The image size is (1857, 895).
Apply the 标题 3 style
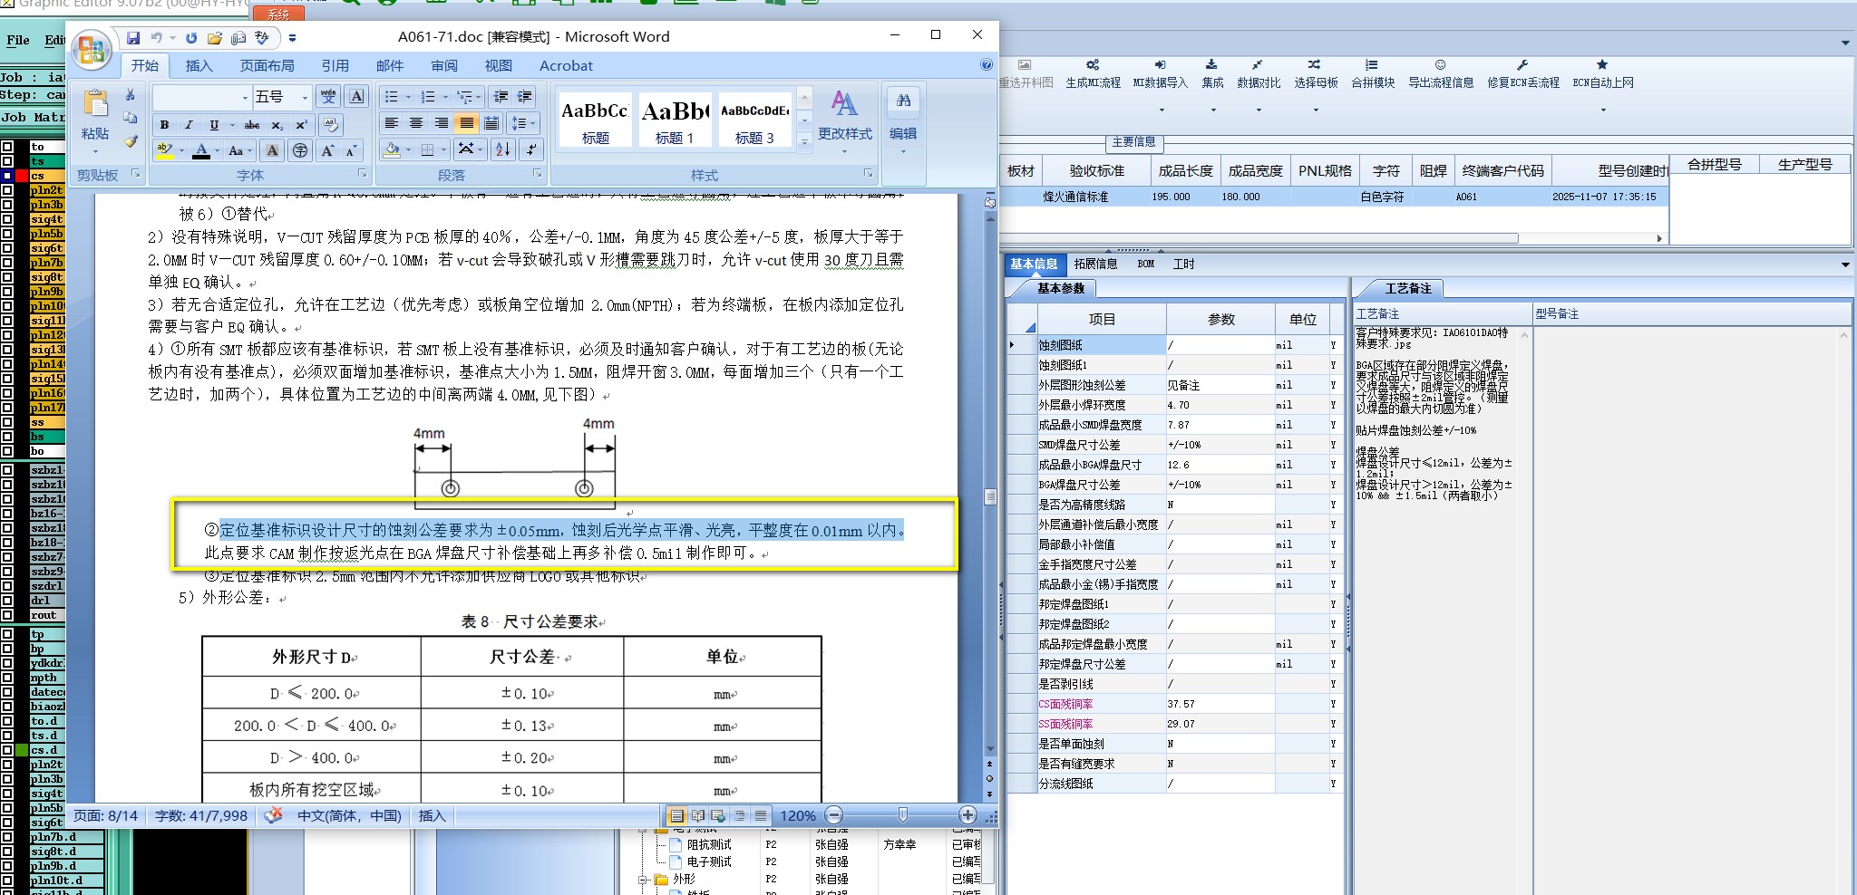754,119
